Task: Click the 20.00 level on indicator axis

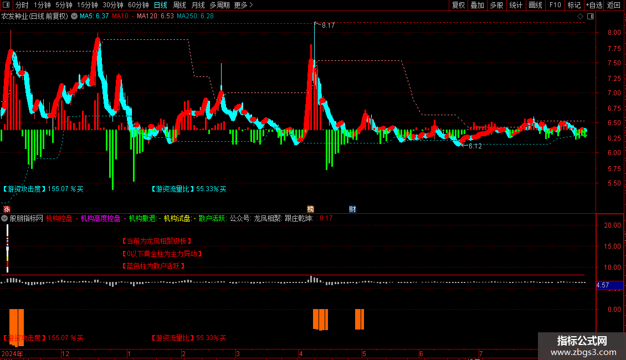Action: 612,225
